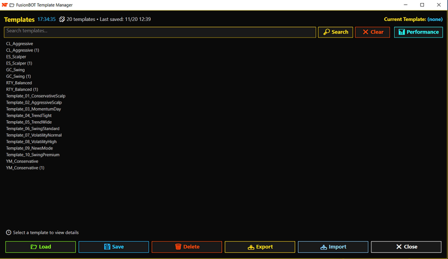Import templates using the Import button
The width and height of the screenshot is (448, 259).
(x=333, y=247)
